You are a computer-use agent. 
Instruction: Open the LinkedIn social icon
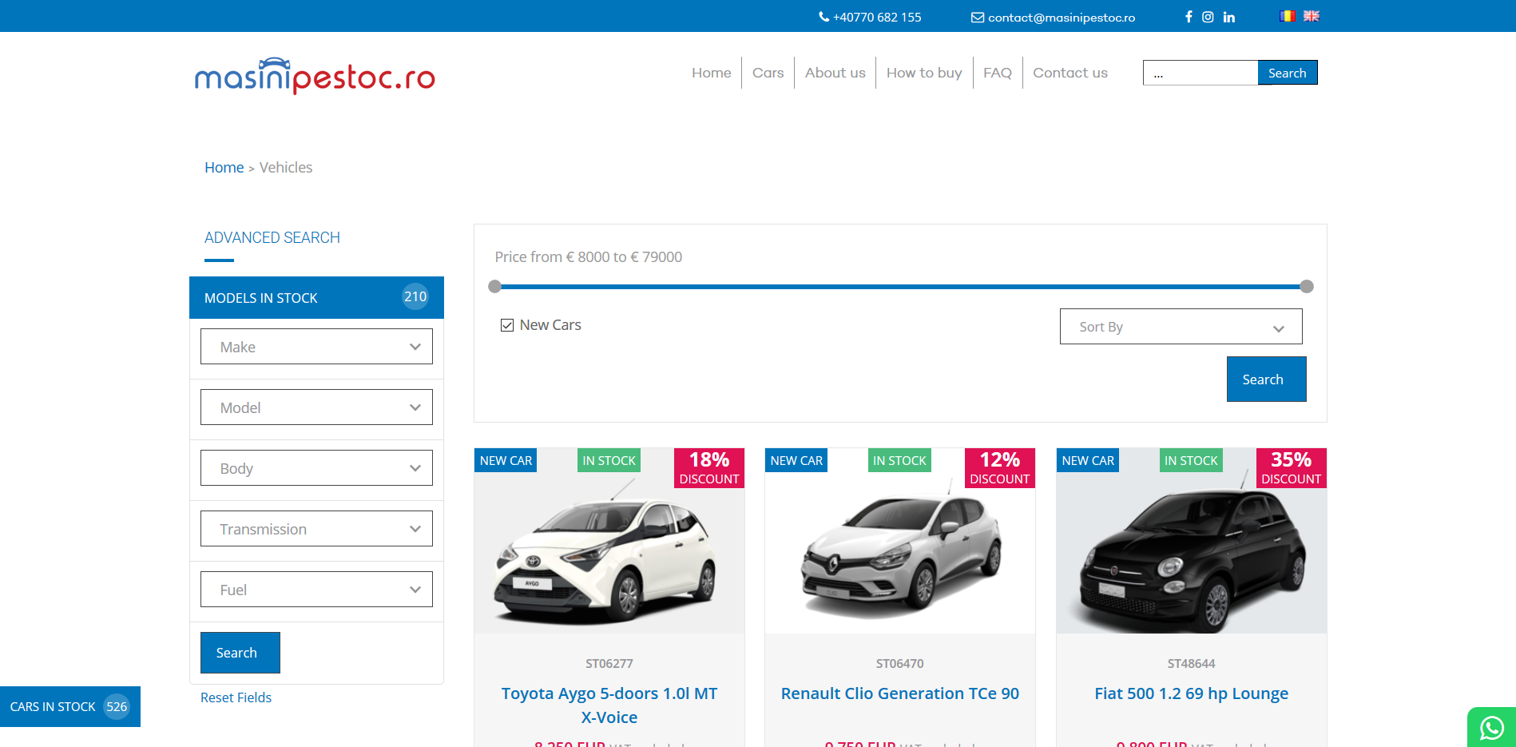click(1228, 17)
